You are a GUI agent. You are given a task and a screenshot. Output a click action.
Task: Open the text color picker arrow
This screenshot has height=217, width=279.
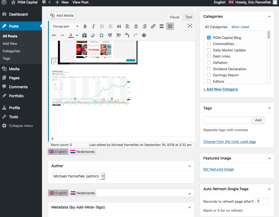(77, 35)
